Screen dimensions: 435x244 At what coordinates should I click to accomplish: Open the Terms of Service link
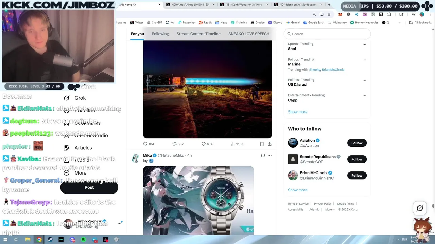point(298,204)
